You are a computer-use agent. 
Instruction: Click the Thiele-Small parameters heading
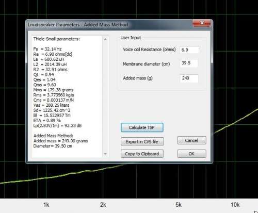click(57, 39)
